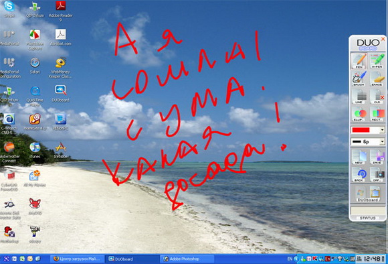Save the drawing with SAVE icon
Screen dimensions: 388x264
(377, 157)
